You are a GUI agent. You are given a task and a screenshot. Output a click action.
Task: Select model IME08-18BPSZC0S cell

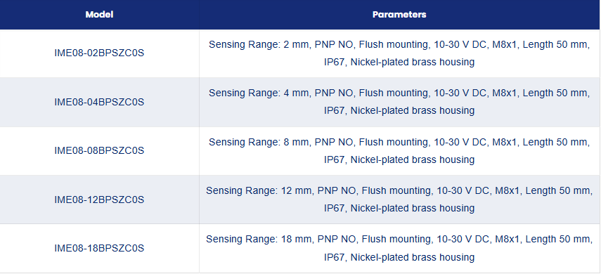99,248
